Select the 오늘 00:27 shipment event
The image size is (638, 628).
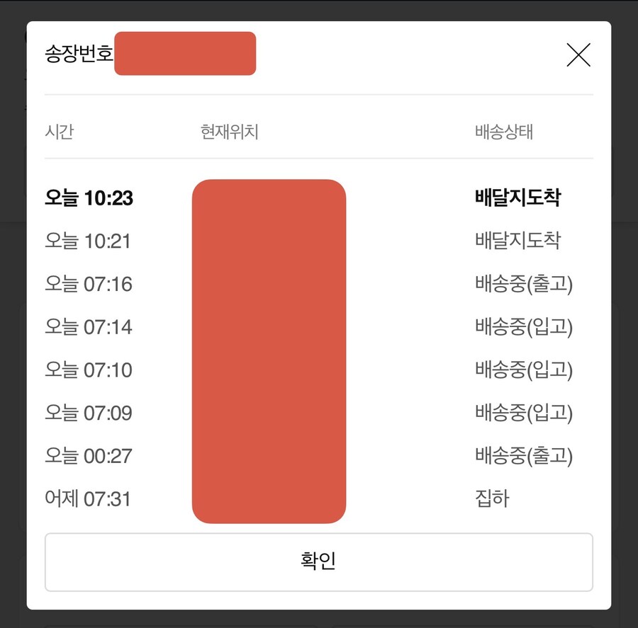coord(88,456)
